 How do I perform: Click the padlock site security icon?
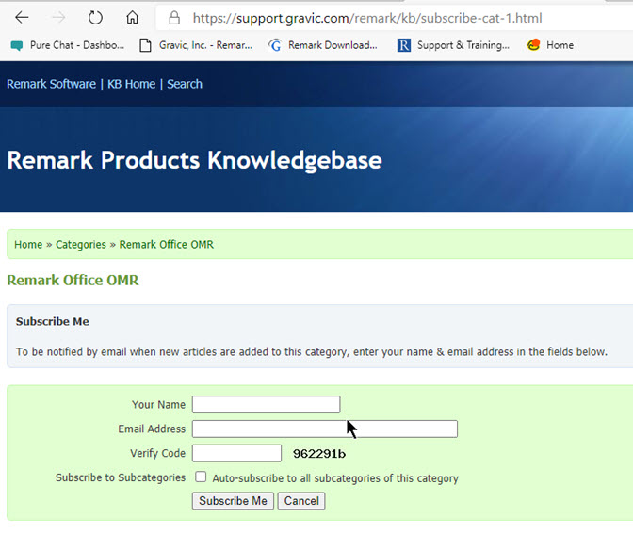pyautogui.click(x=174, y=18)
